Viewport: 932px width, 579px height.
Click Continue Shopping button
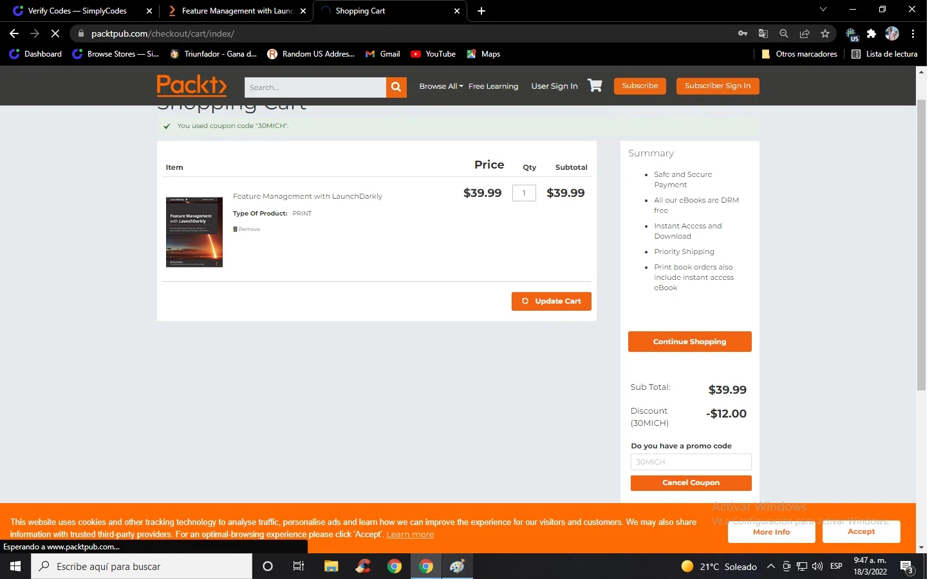[x=689, y=342]
